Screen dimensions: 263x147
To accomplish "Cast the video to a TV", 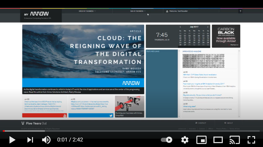I will point(235,140).
